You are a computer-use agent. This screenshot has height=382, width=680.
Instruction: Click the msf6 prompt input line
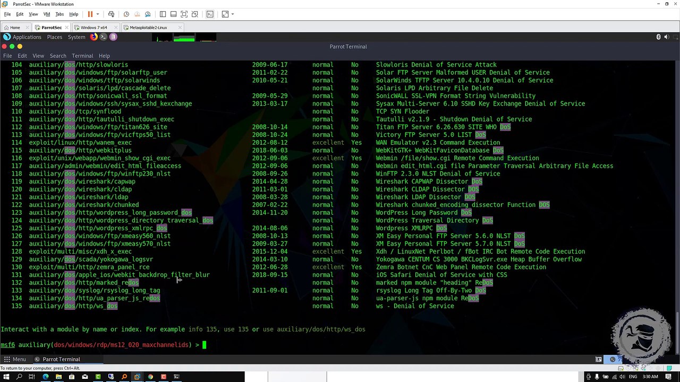coord(338,345)
